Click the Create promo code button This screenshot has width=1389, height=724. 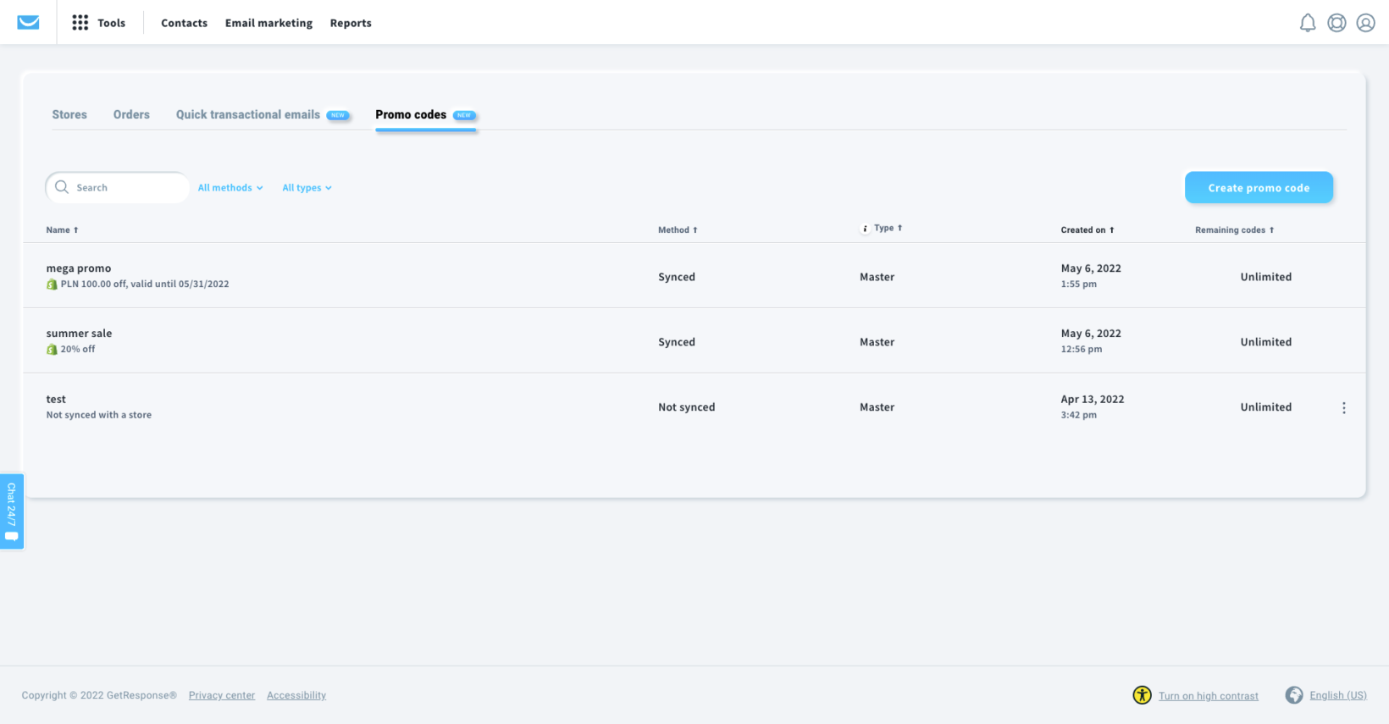(1258, 188)
